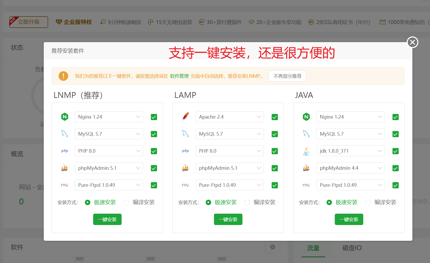
Task: Open phpMyAdmin 5.1 dropdown in LNMP
Action: [x=109, y=168]
